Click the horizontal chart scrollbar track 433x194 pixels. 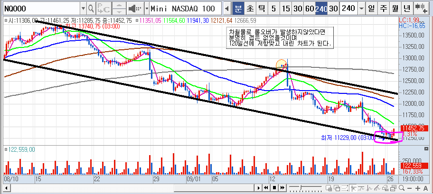[132, 188]
